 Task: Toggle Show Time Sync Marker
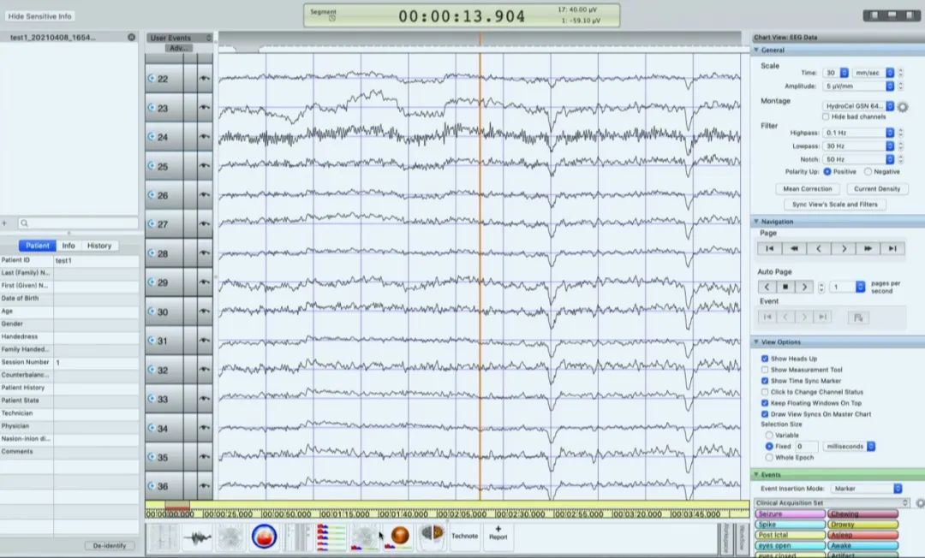pos(765,381)
